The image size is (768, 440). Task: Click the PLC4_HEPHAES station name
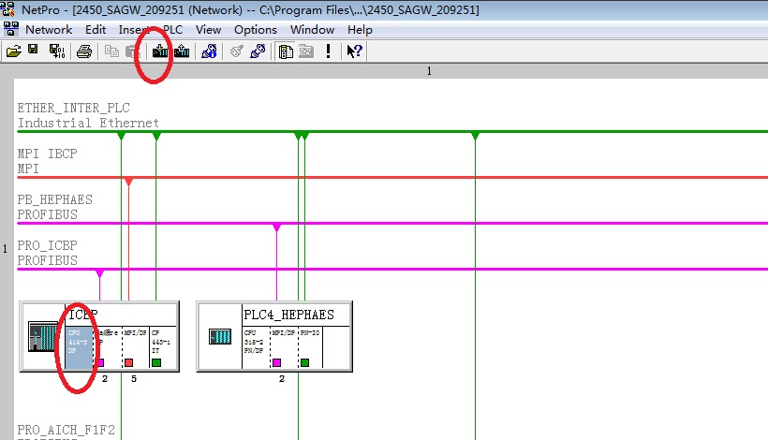point(289,315)
